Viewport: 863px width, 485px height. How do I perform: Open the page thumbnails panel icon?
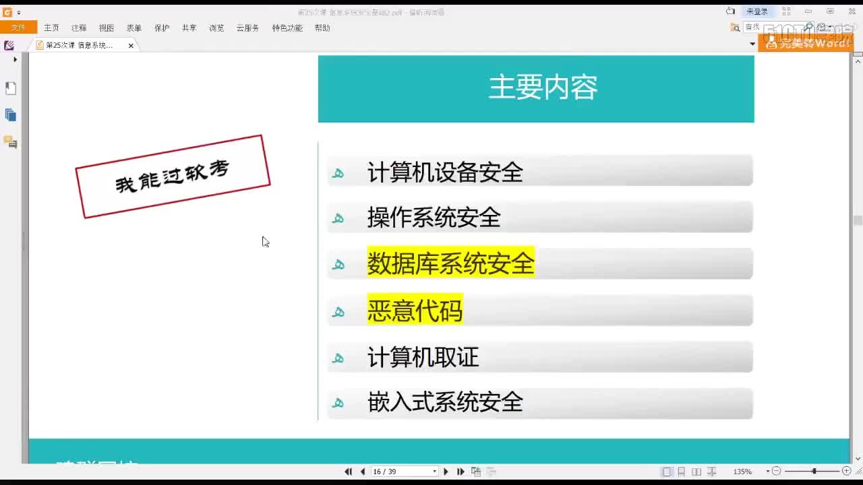click(x=10, y=88)
